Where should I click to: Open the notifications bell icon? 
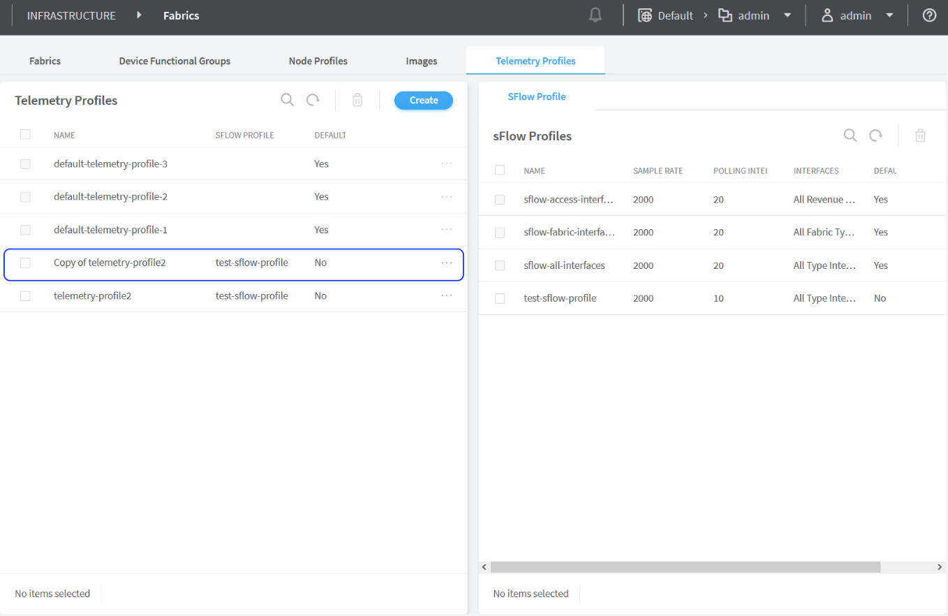595,15
